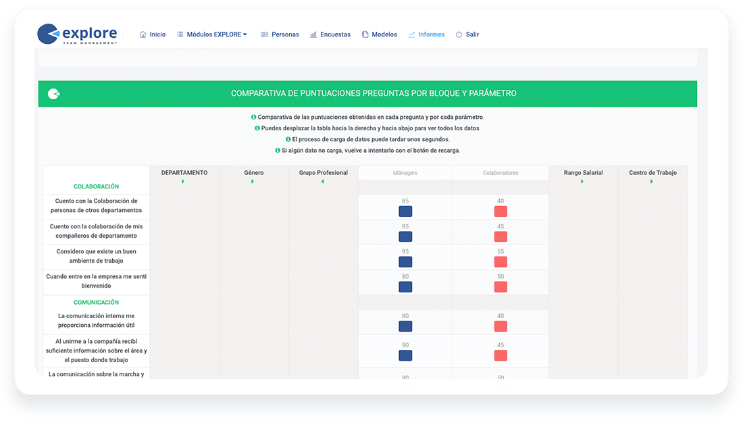Open the Informes menu item
This screenshot has height=439, width=743.
click(x=431, y=34)
